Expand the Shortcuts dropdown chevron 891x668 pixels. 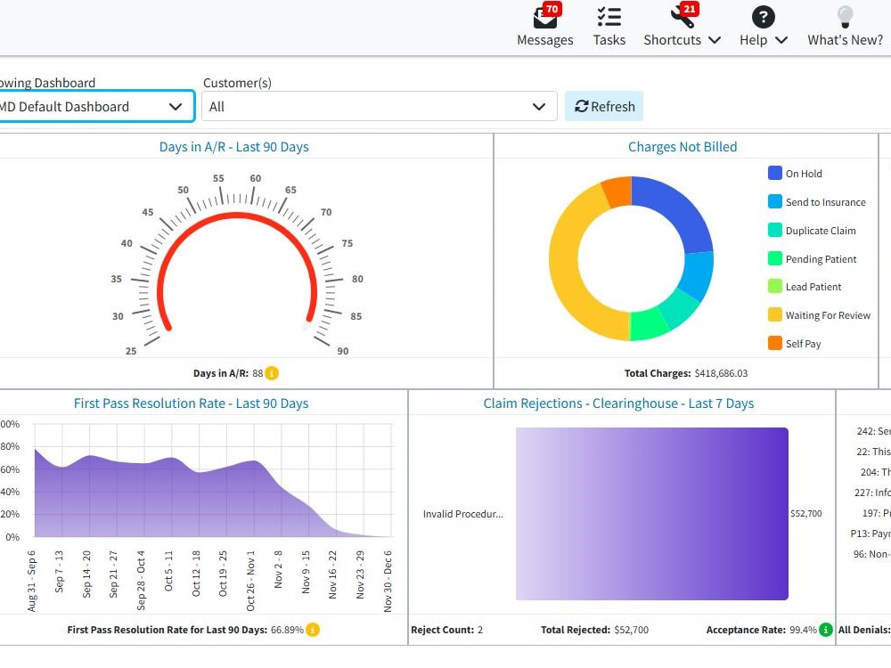[715, 40]
